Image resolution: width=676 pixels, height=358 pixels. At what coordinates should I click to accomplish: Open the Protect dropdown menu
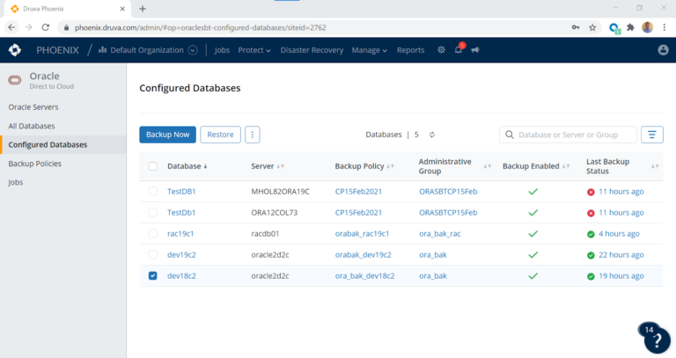254,50
